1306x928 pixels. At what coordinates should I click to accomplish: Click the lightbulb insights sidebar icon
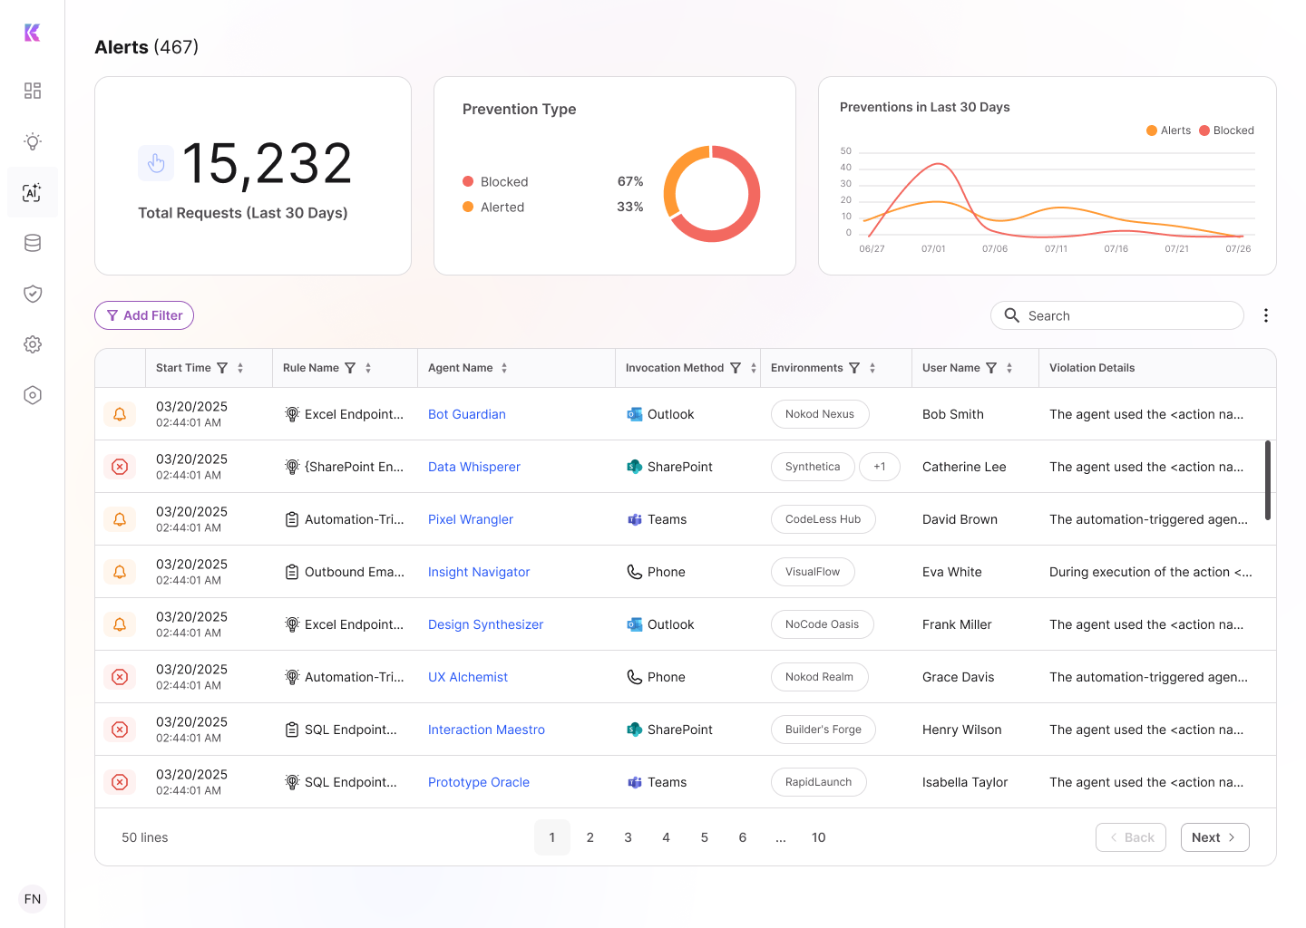[x=33, y=141]
